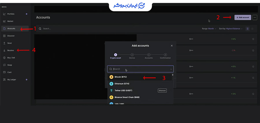Switch to list view layout
This screenshot has height=123, width=260.
[x=247, y=29]
